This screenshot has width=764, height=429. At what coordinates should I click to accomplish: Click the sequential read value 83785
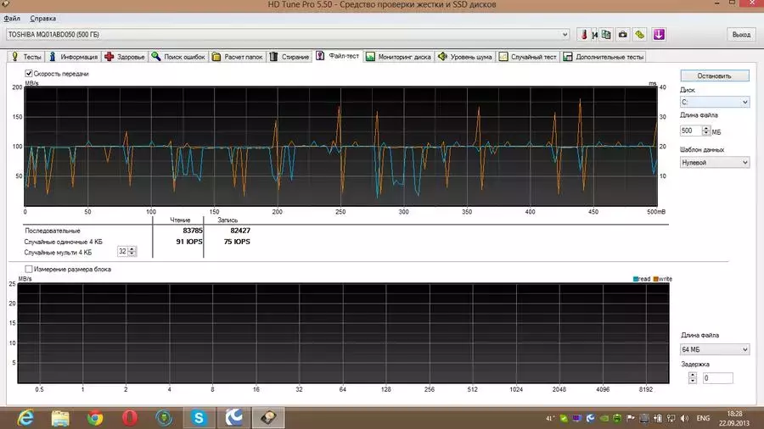coord(193,231)
